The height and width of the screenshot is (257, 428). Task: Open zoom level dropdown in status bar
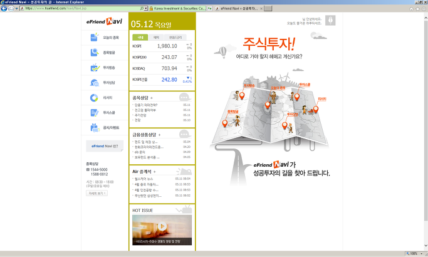[x=422, y=254]
